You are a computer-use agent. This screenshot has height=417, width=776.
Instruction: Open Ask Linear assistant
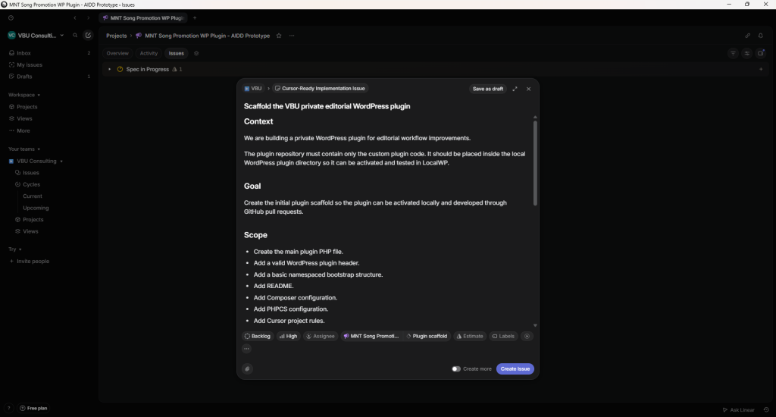[738, 409]
